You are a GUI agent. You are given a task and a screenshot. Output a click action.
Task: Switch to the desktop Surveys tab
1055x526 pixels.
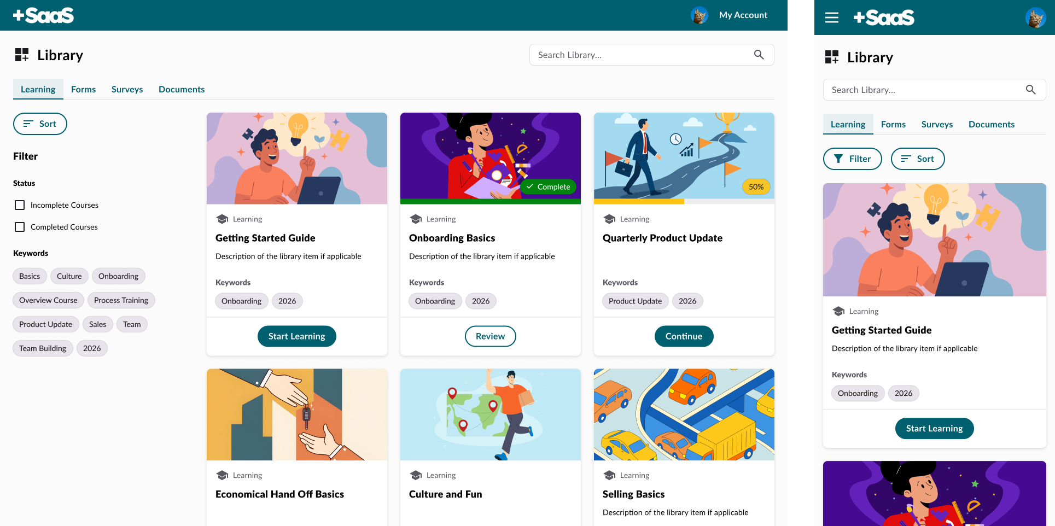pos(127,89)
